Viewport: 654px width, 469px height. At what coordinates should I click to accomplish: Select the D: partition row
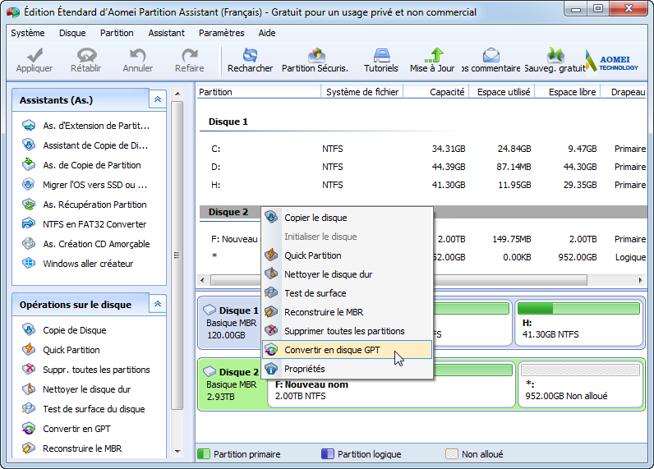tap(422, 167)
